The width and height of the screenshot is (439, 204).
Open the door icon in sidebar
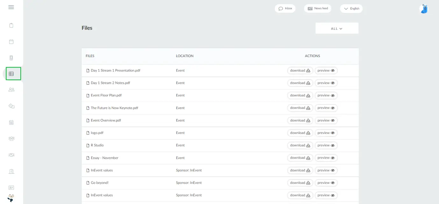tap(11, 171)
